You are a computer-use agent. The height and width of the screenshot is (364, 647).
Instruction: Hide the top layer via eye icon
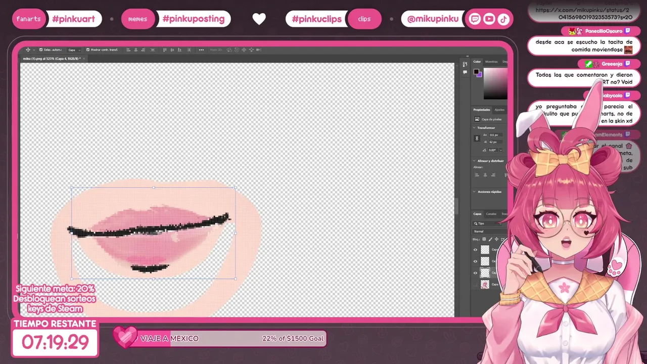(475, 250)
